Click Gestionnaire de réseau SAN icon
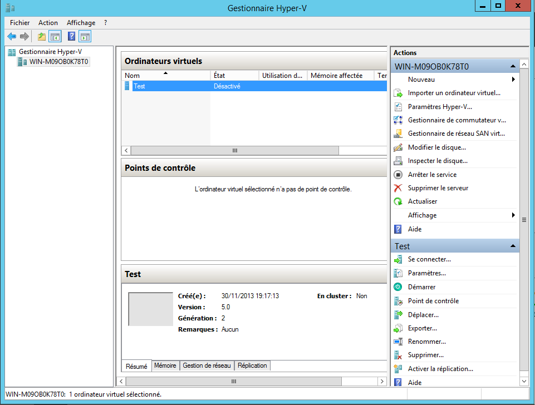Viewport: 535px width, 405px height. (x=398, y=134)
